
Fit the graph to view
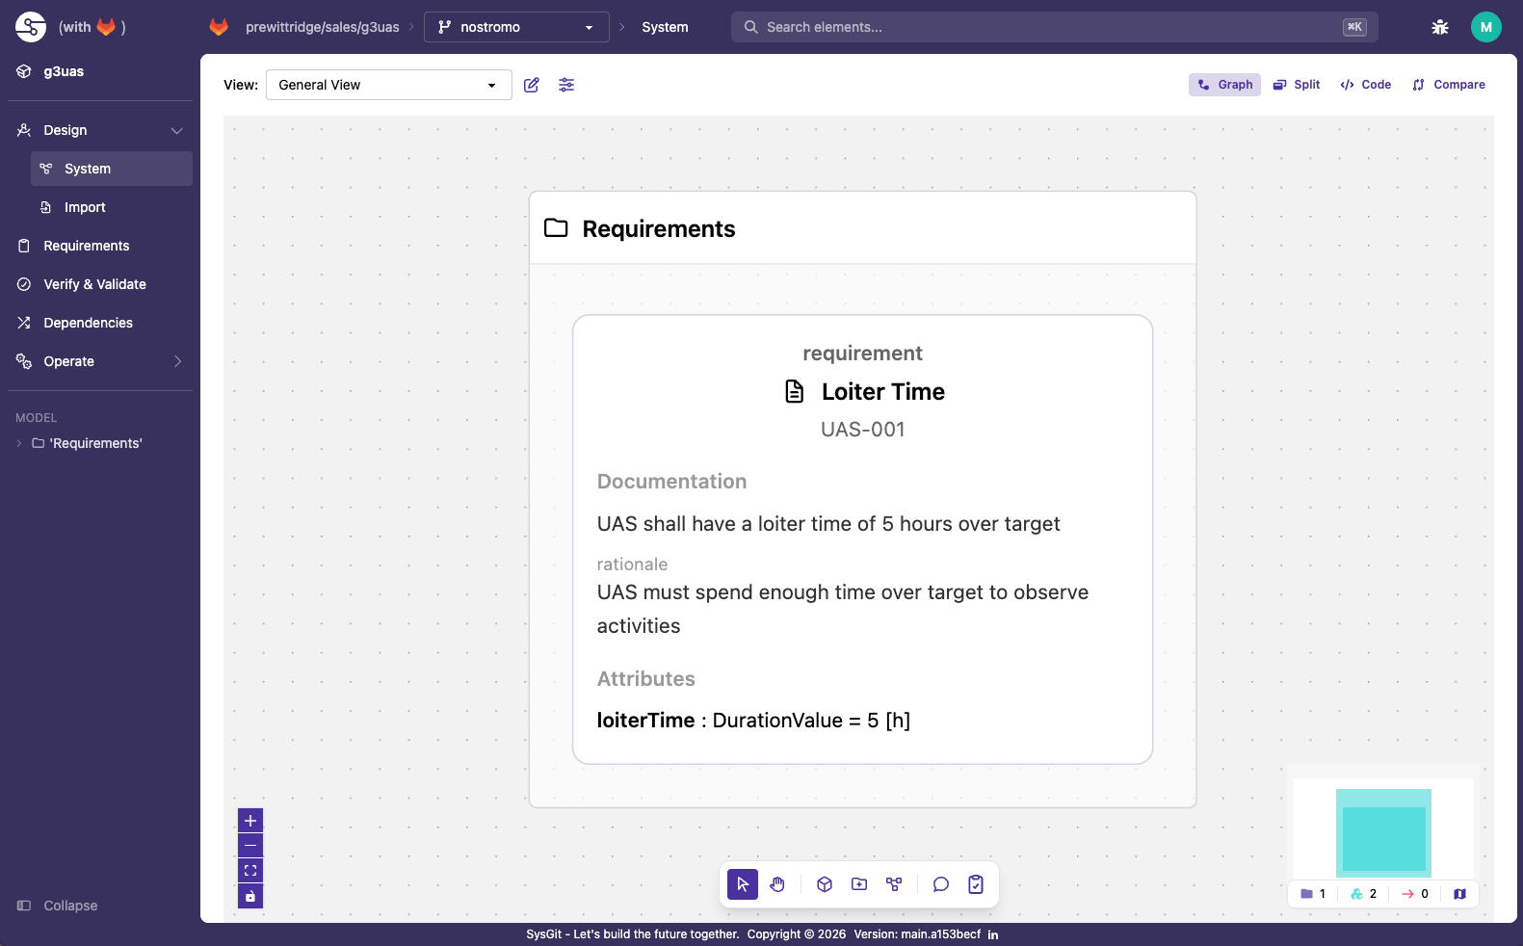tap(250, 871)
